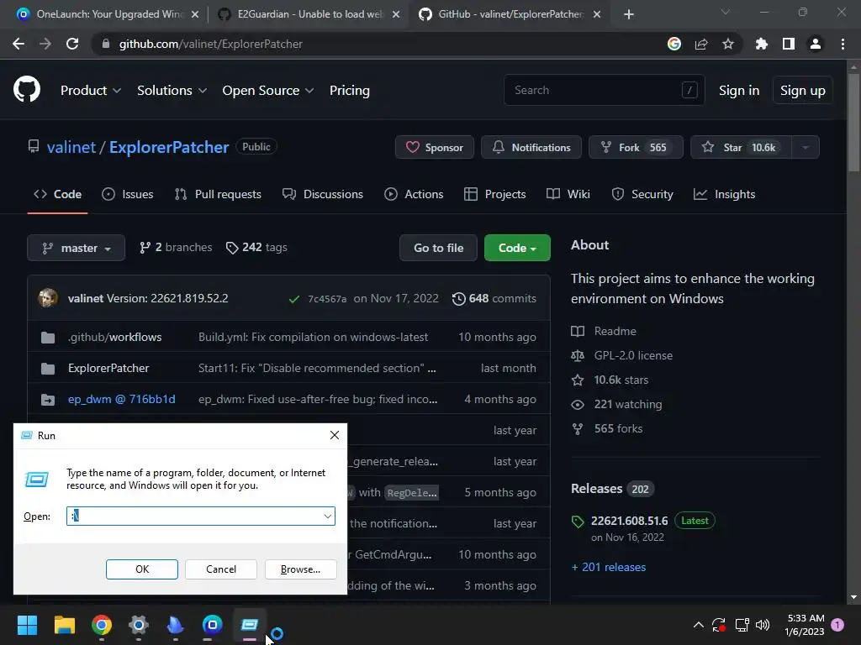This screenshot has width=861, height=645.
Task: Open the ep_dwm @ 716bb1d submodule
Action: pyautogui.click(x=121, y=399)
